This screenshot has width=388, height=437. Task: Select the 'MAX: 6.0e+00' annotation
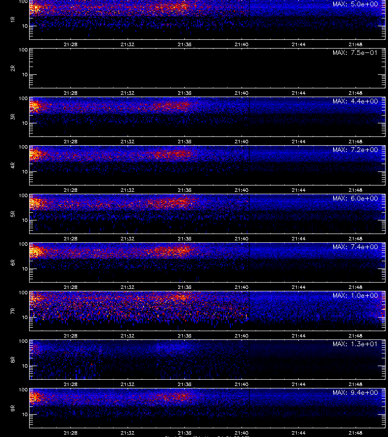355,198
